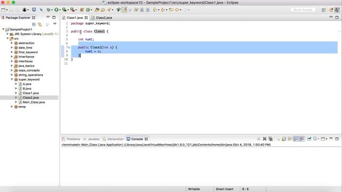Viewport: 342px width, 192px height.
Task: Open the Open Perspective icon
Action: [324, 10]
